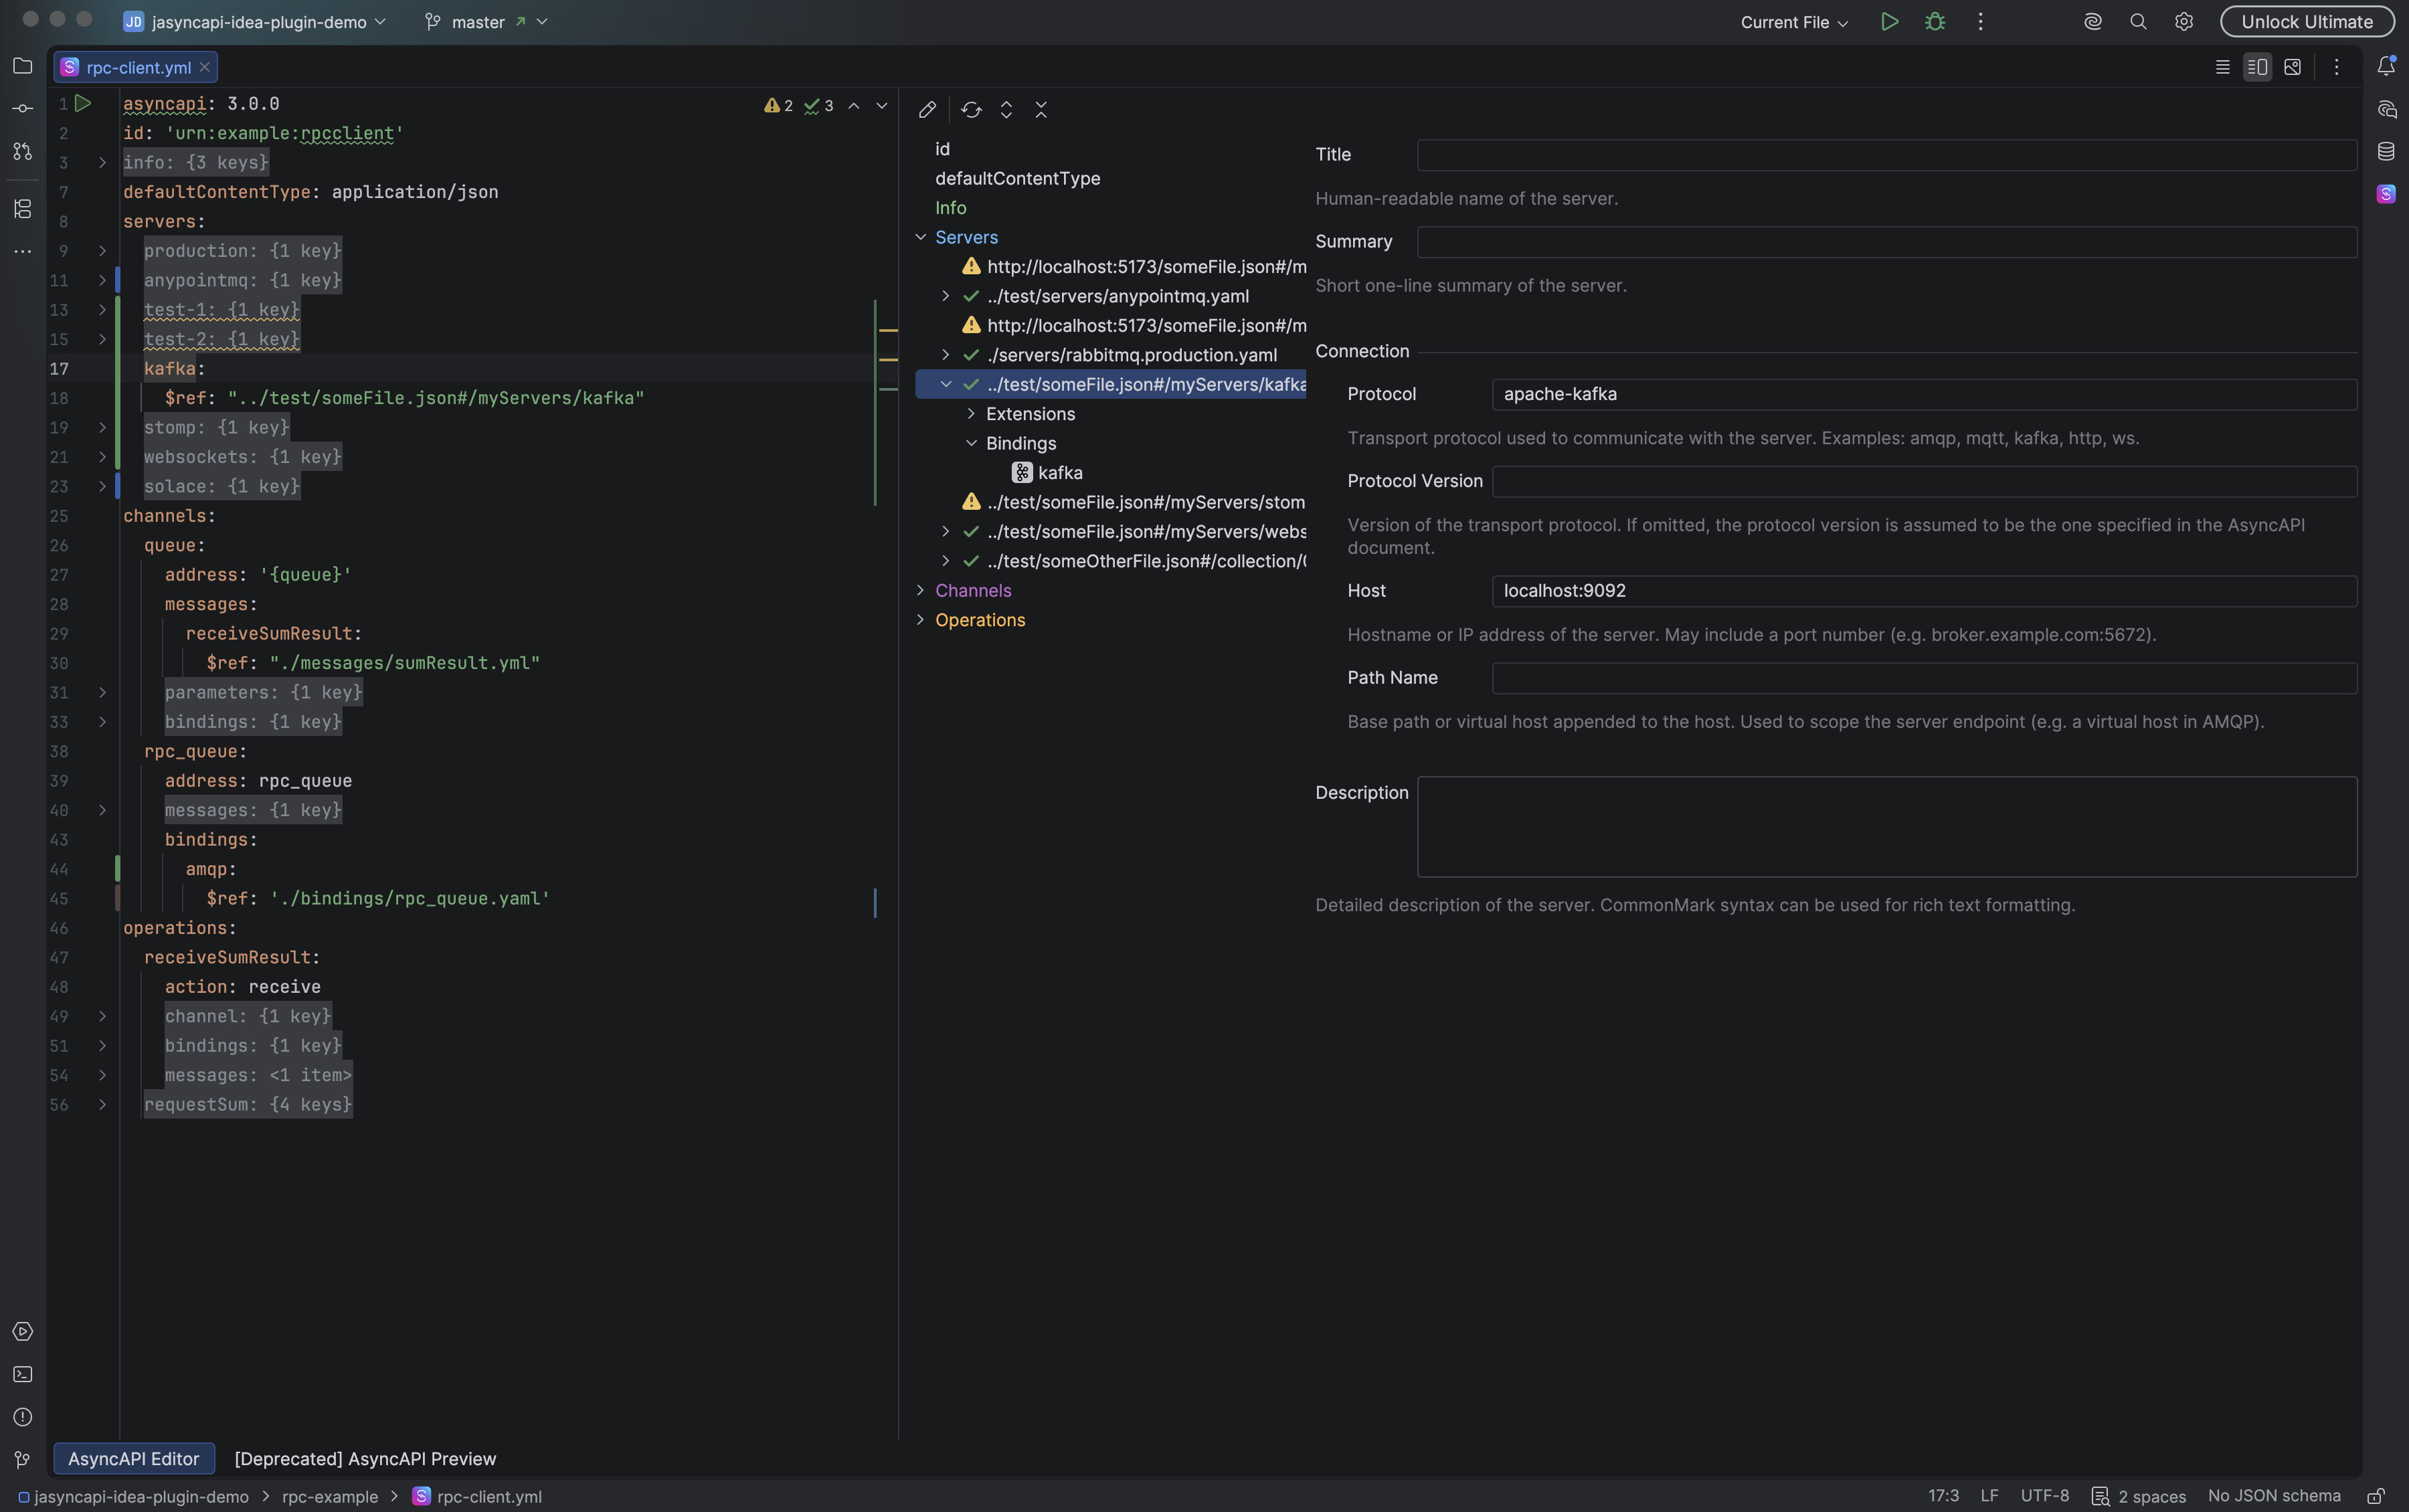The height and width of the screenshot is (1512, 2409).
Task: Open the Database tool window icon
Action: coord(2386,151)
